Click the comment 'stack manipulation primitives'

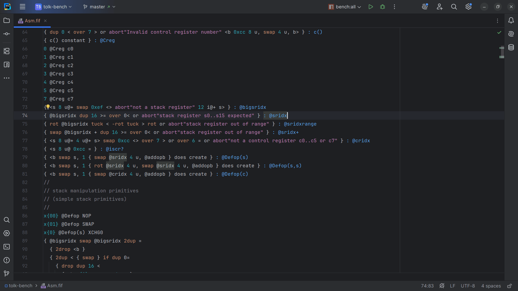click(96, 191)
